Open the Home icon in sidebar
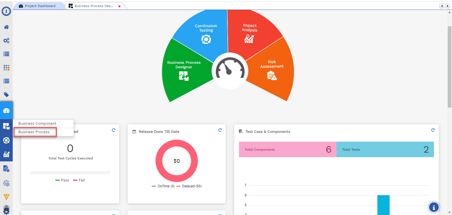 pyautogui.click(x=6, y=27)
